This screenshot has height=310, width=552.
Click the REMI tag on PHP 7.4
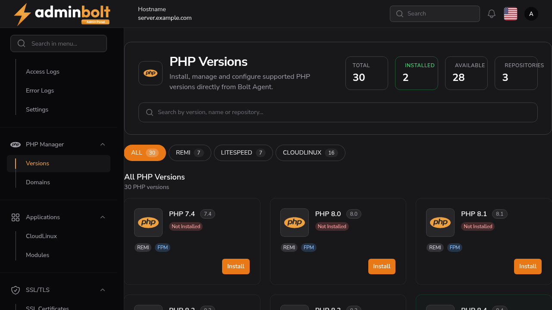click(143, 248)
